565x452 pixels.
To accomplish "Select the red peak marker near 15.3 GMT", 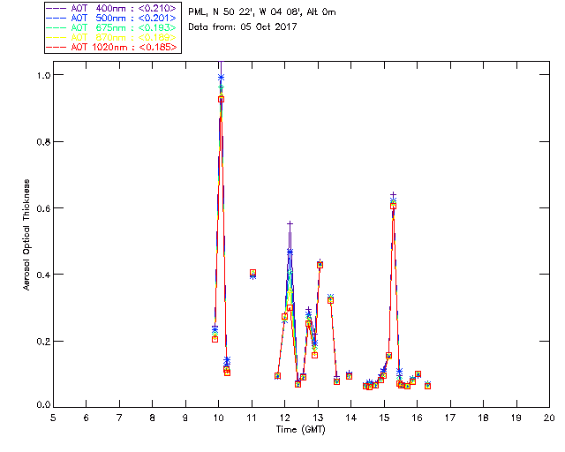I will [x=393, y=207].
